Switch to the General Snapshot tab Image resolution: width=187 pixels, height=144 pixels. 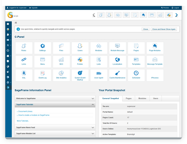coord(111,98)
